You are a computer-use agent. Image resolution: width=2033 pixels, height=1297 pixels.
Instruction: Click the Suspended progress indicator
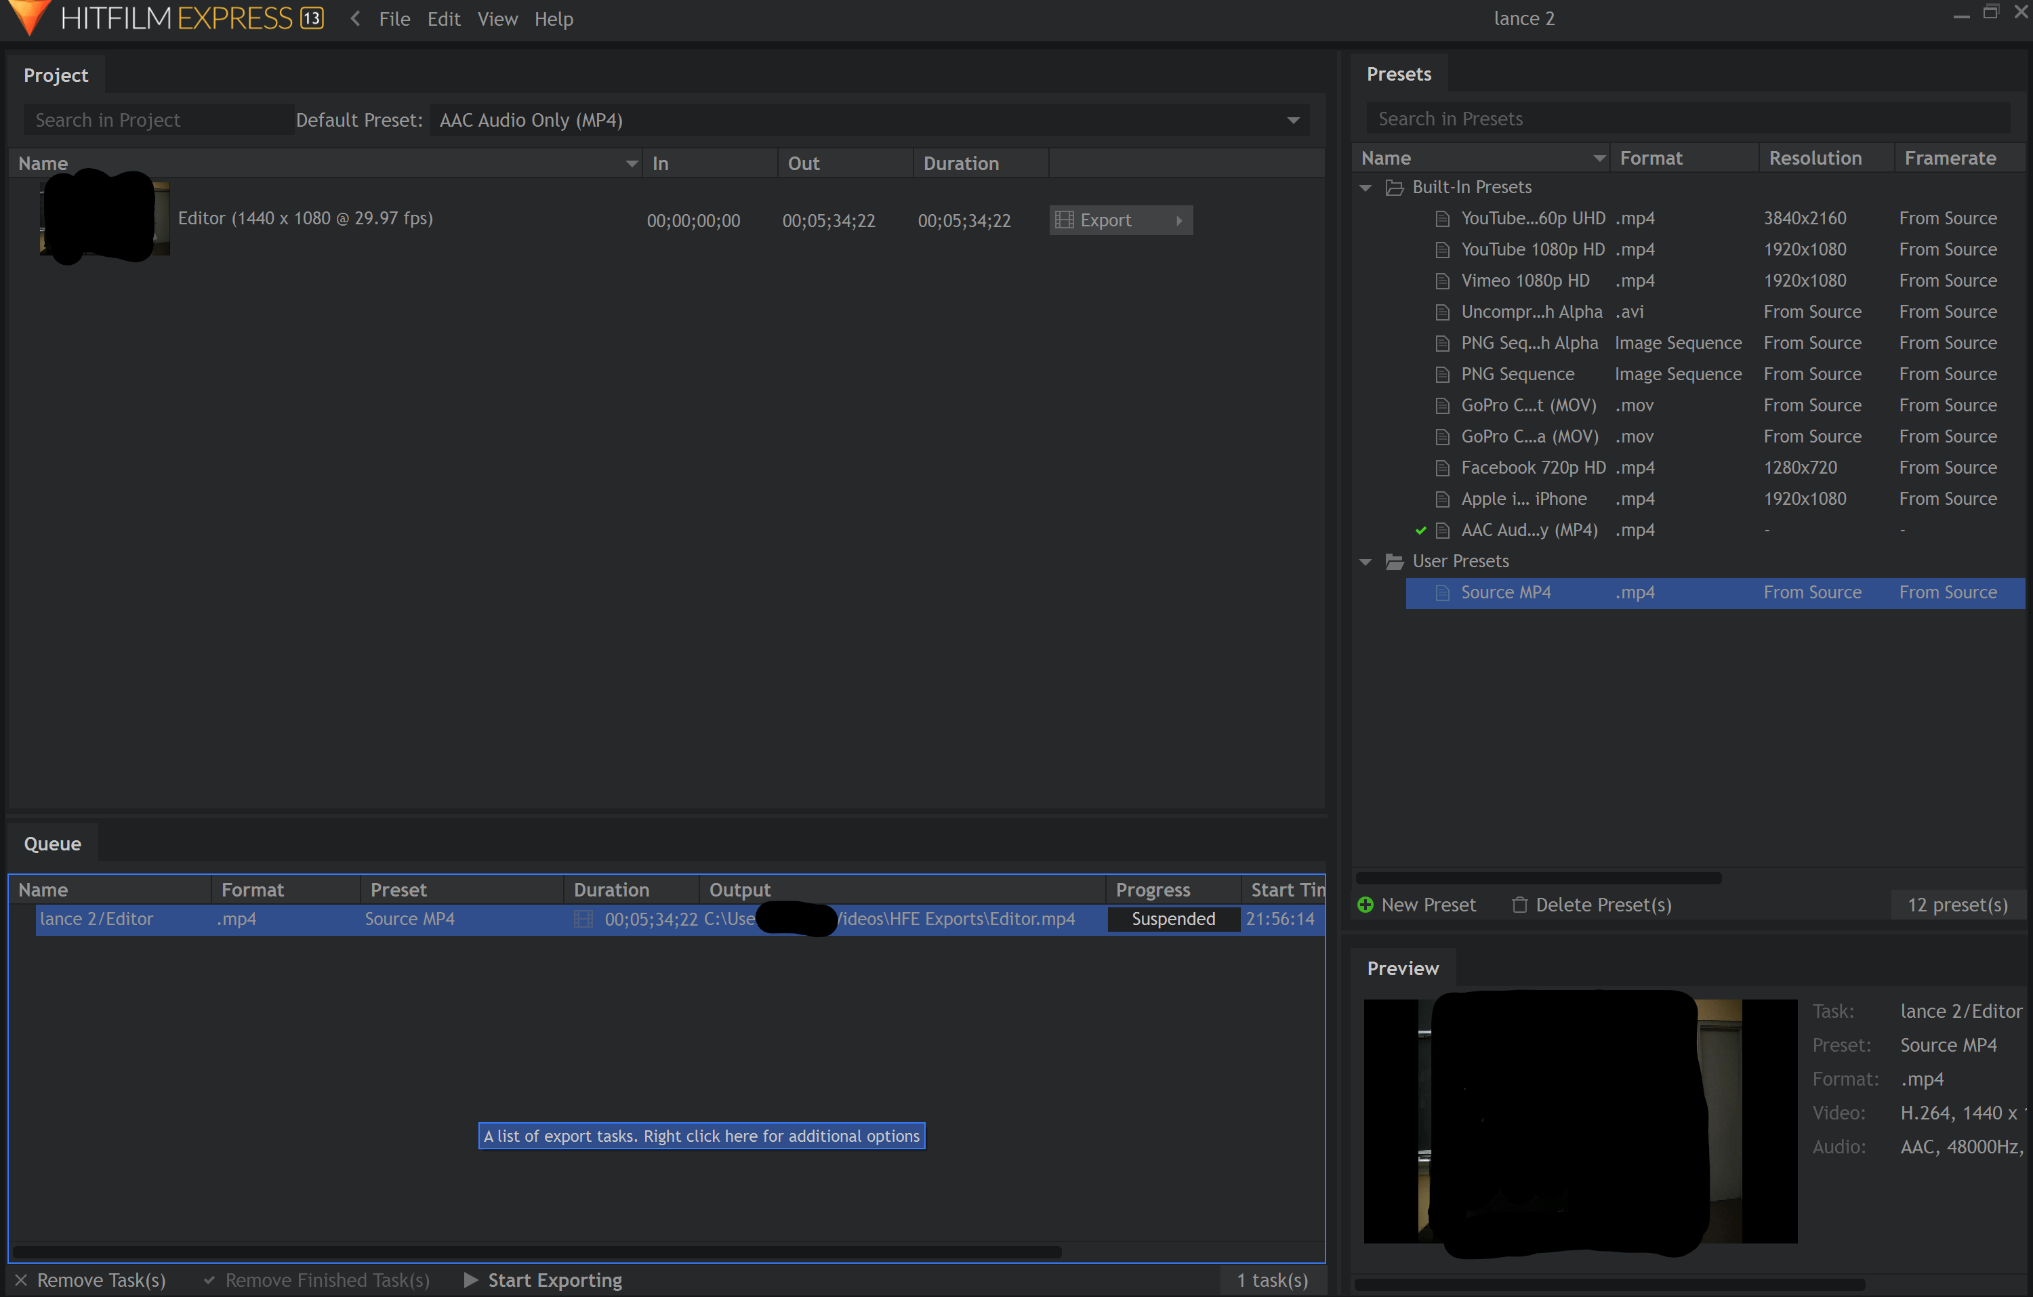[x=1172, y=919]
